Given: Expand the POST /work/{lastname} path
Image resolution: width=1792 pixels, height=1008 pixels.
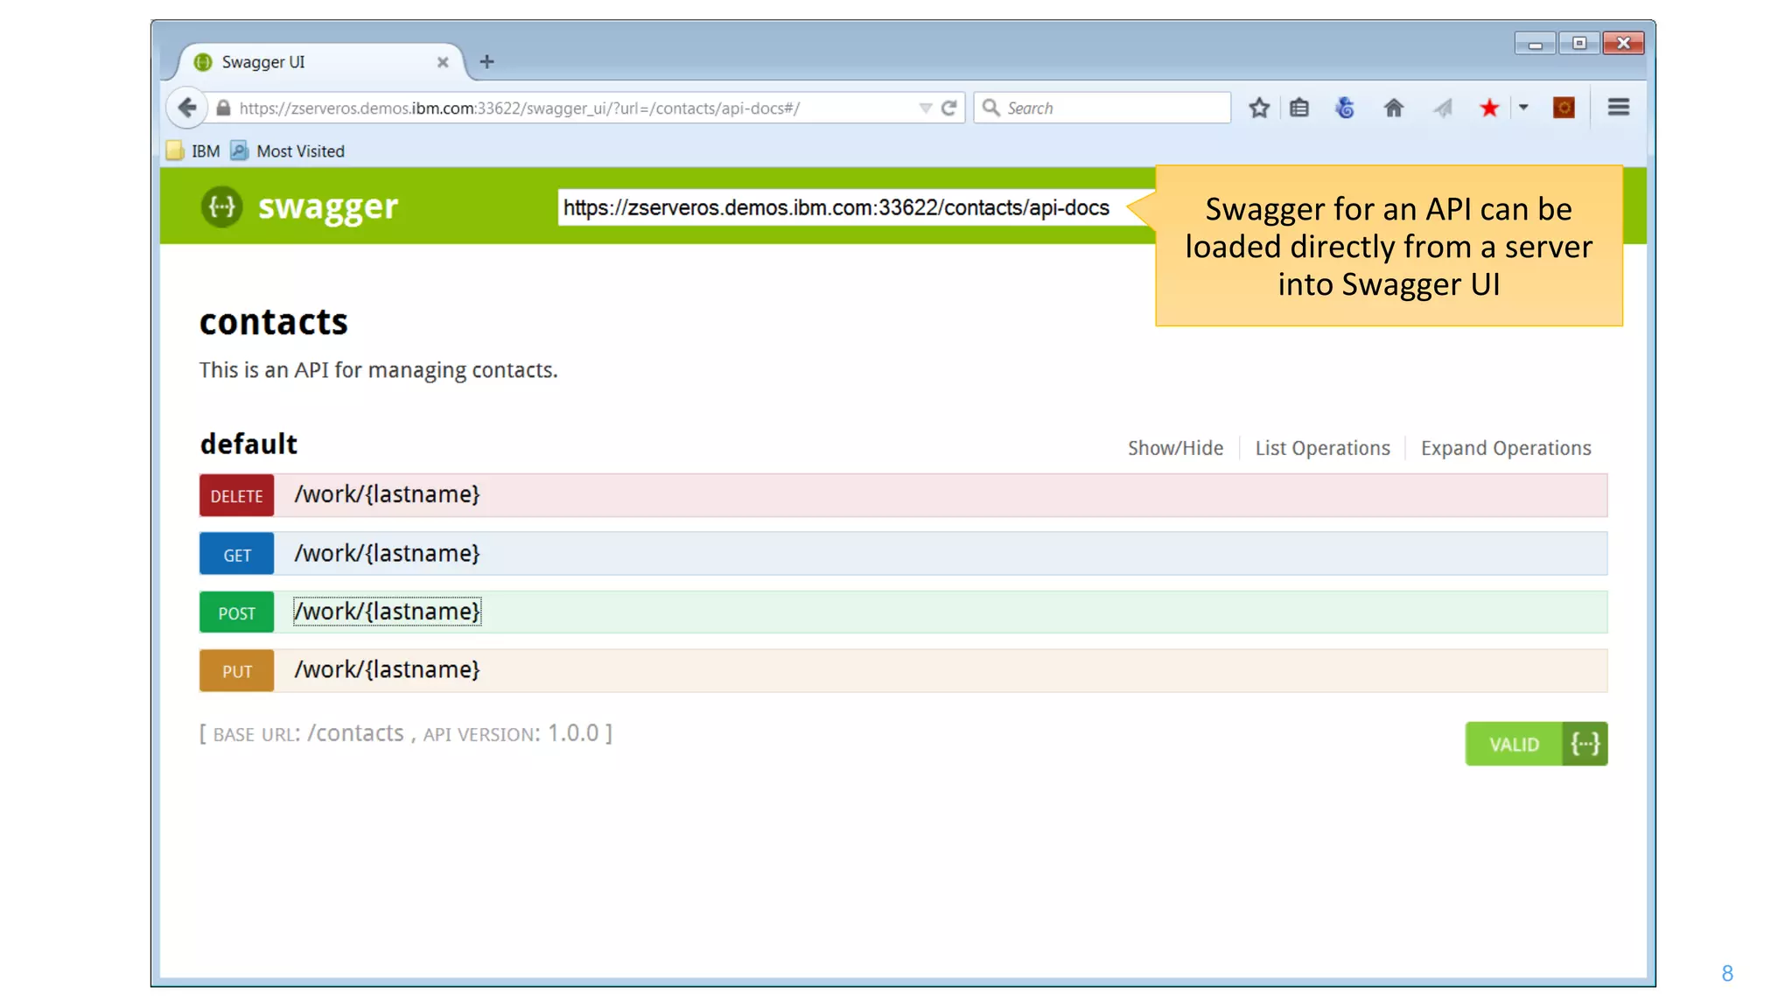Looking at the screenshot, I should (x=387, y=612).
